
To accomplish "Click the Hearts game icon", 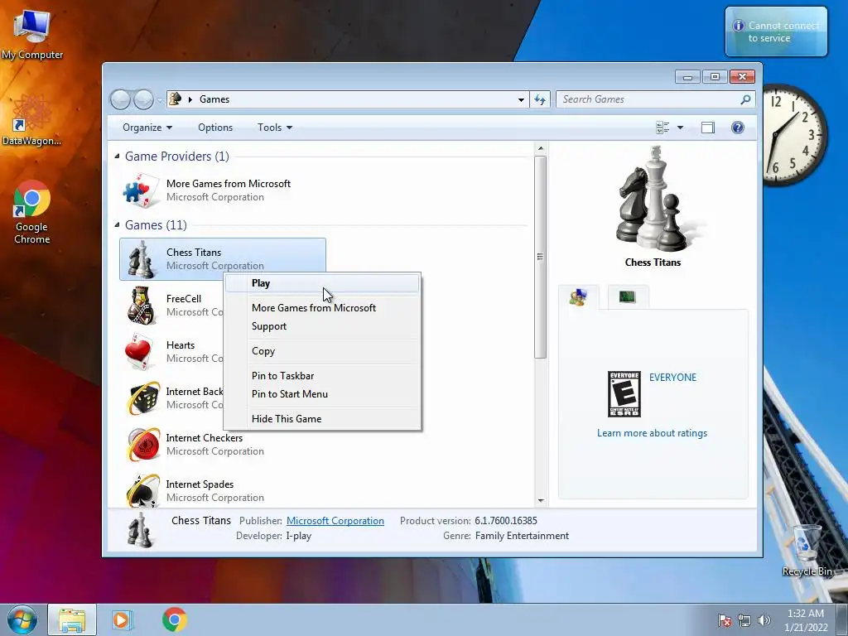I will click(x=140, y=351).
